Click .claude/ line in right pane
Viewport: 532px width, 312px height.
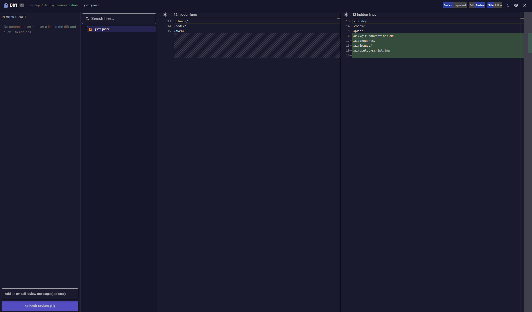coord(360,21)
